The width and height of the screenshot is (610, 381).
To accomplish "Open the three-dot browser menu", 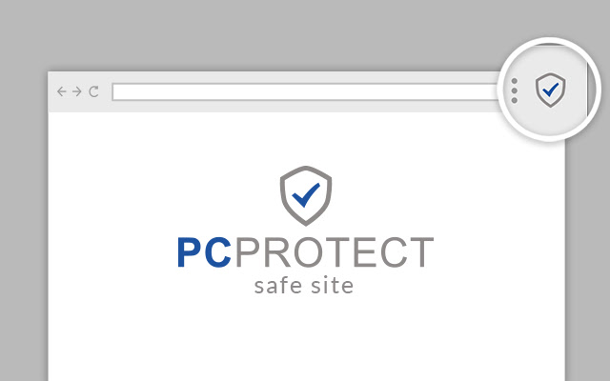I will pos(515,90).
